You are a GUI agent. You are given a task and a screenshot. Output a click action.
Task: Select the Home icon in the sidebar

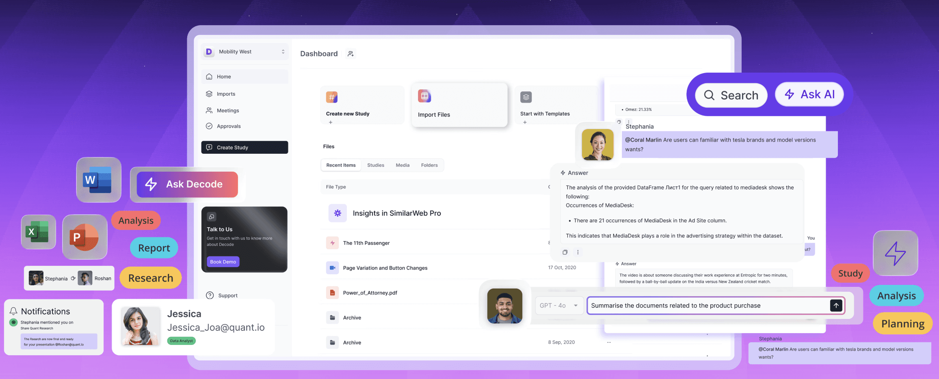pos(209,76)
